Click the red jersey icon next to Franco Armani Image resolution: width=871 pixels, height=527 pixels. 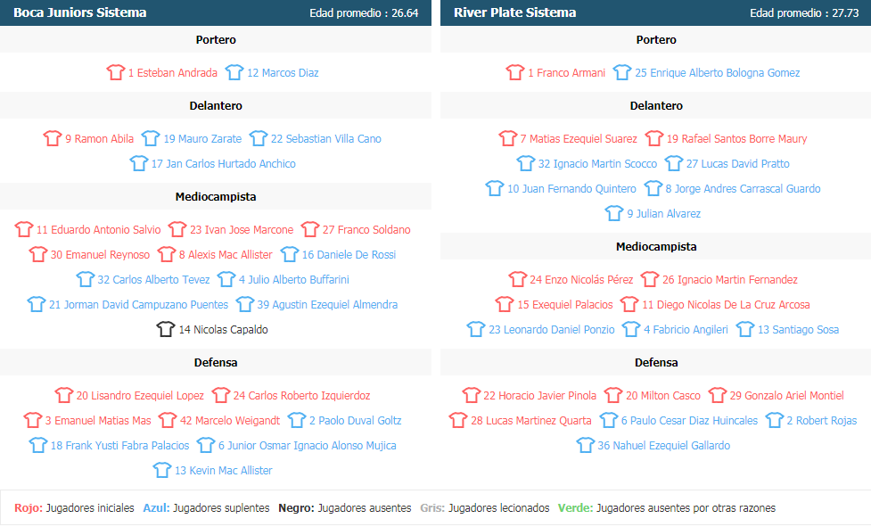click(515, 72)
